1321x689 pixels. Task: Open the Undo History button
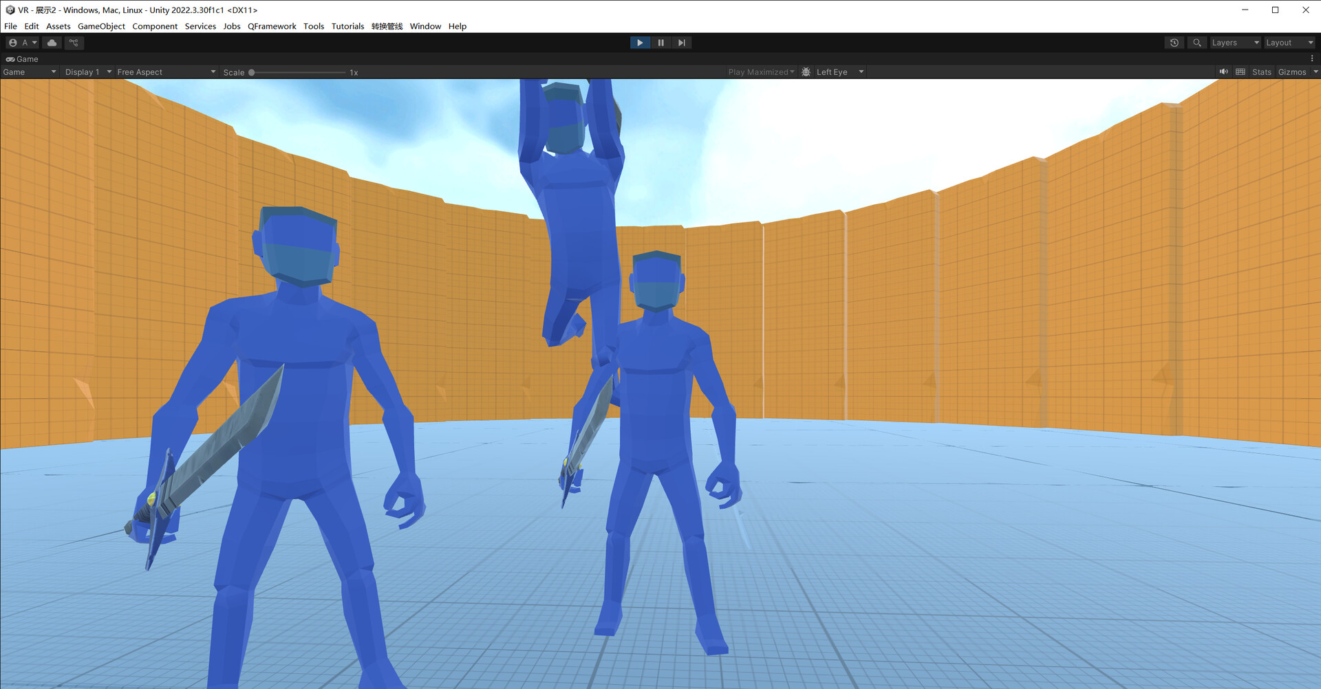tap(1174, 43)
